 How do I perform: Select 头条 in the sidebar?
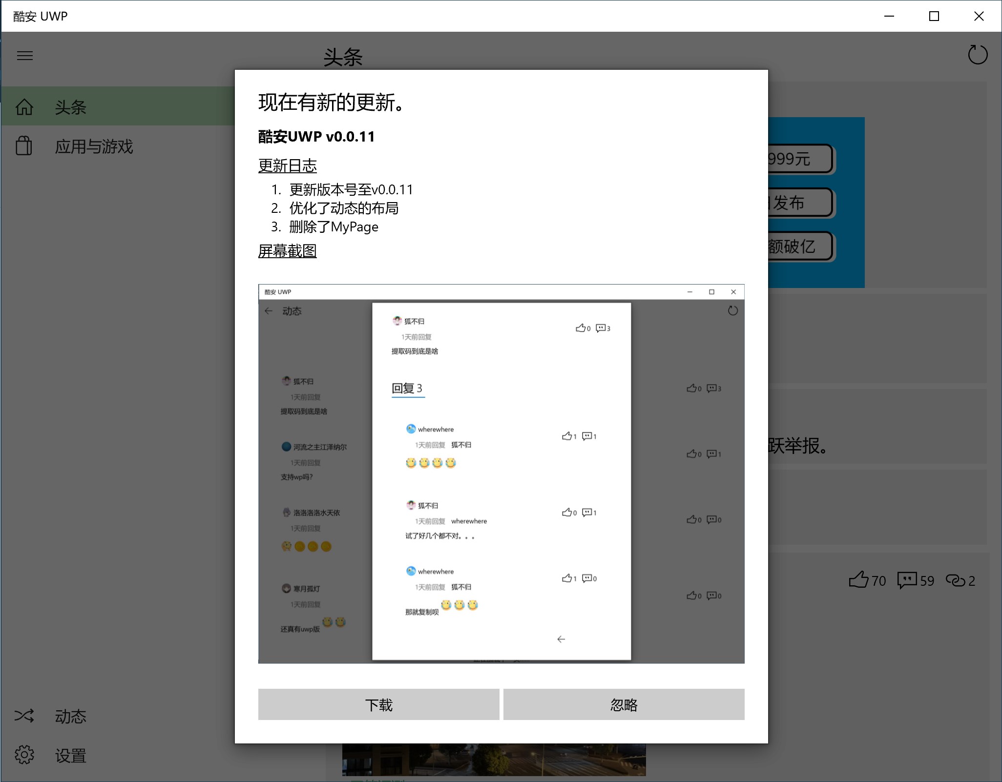pos(71,107)
